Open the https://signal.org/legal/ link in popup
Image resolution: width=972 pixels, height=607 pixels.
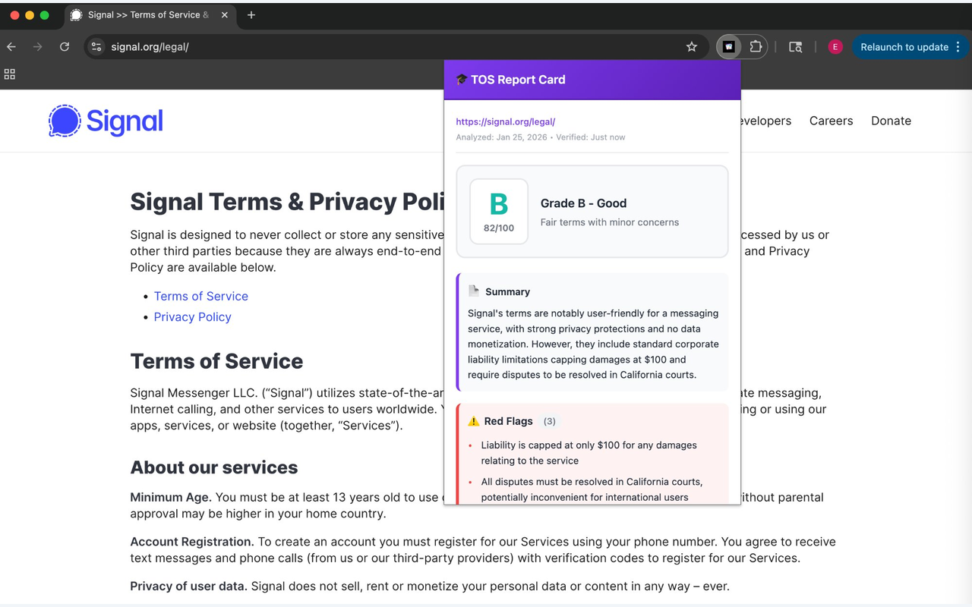point(505,121)
